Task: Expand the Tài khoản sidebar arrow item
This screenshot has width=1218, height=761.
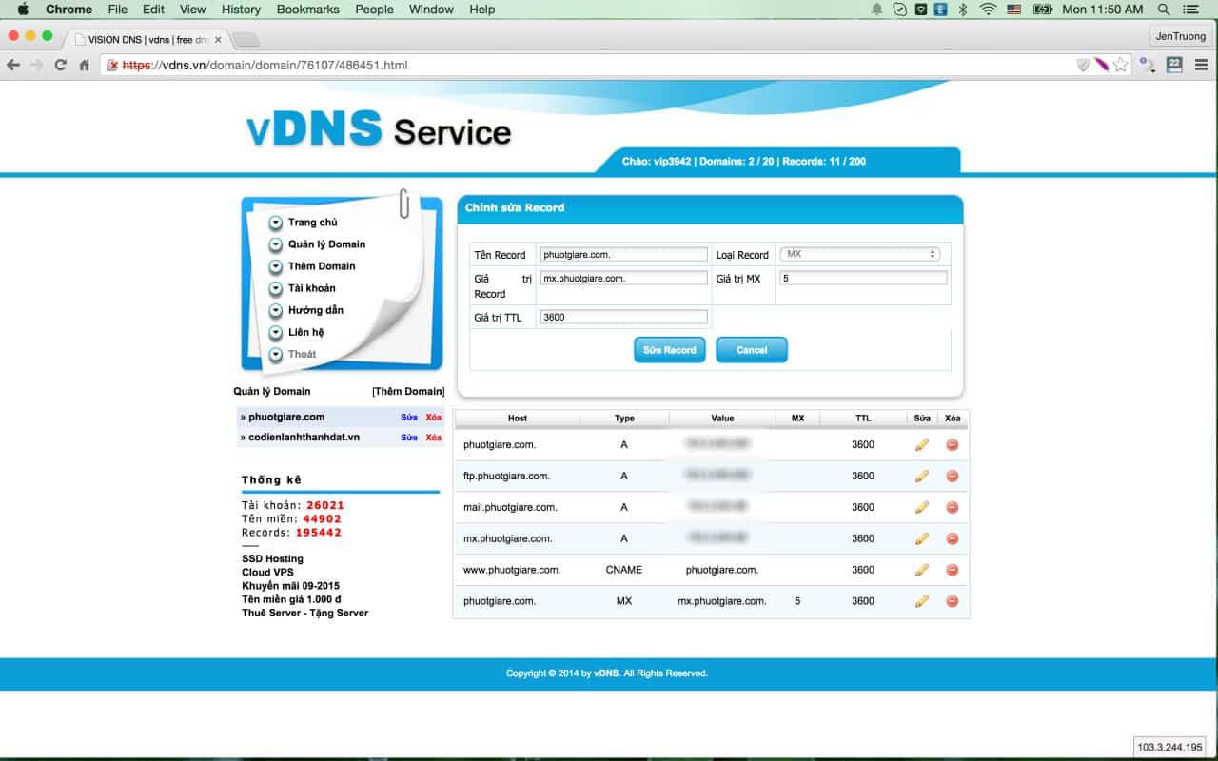Action: (276, 288)
